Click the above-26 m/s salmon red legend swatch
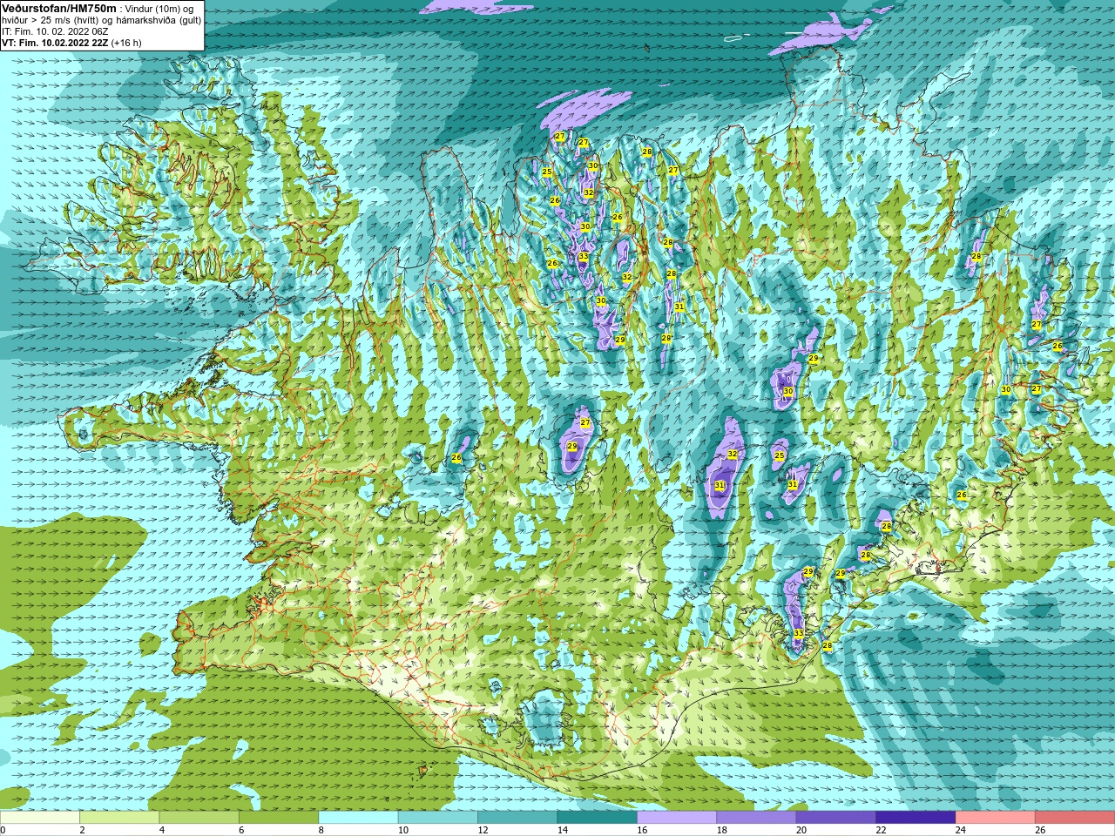The width and height of the screenshot is (1115, 836). click(1074, 818)
